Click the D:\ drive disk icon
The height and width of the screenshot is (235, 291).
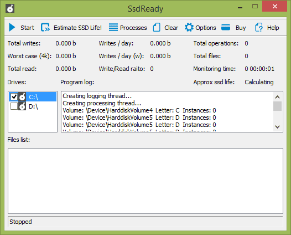22,106
